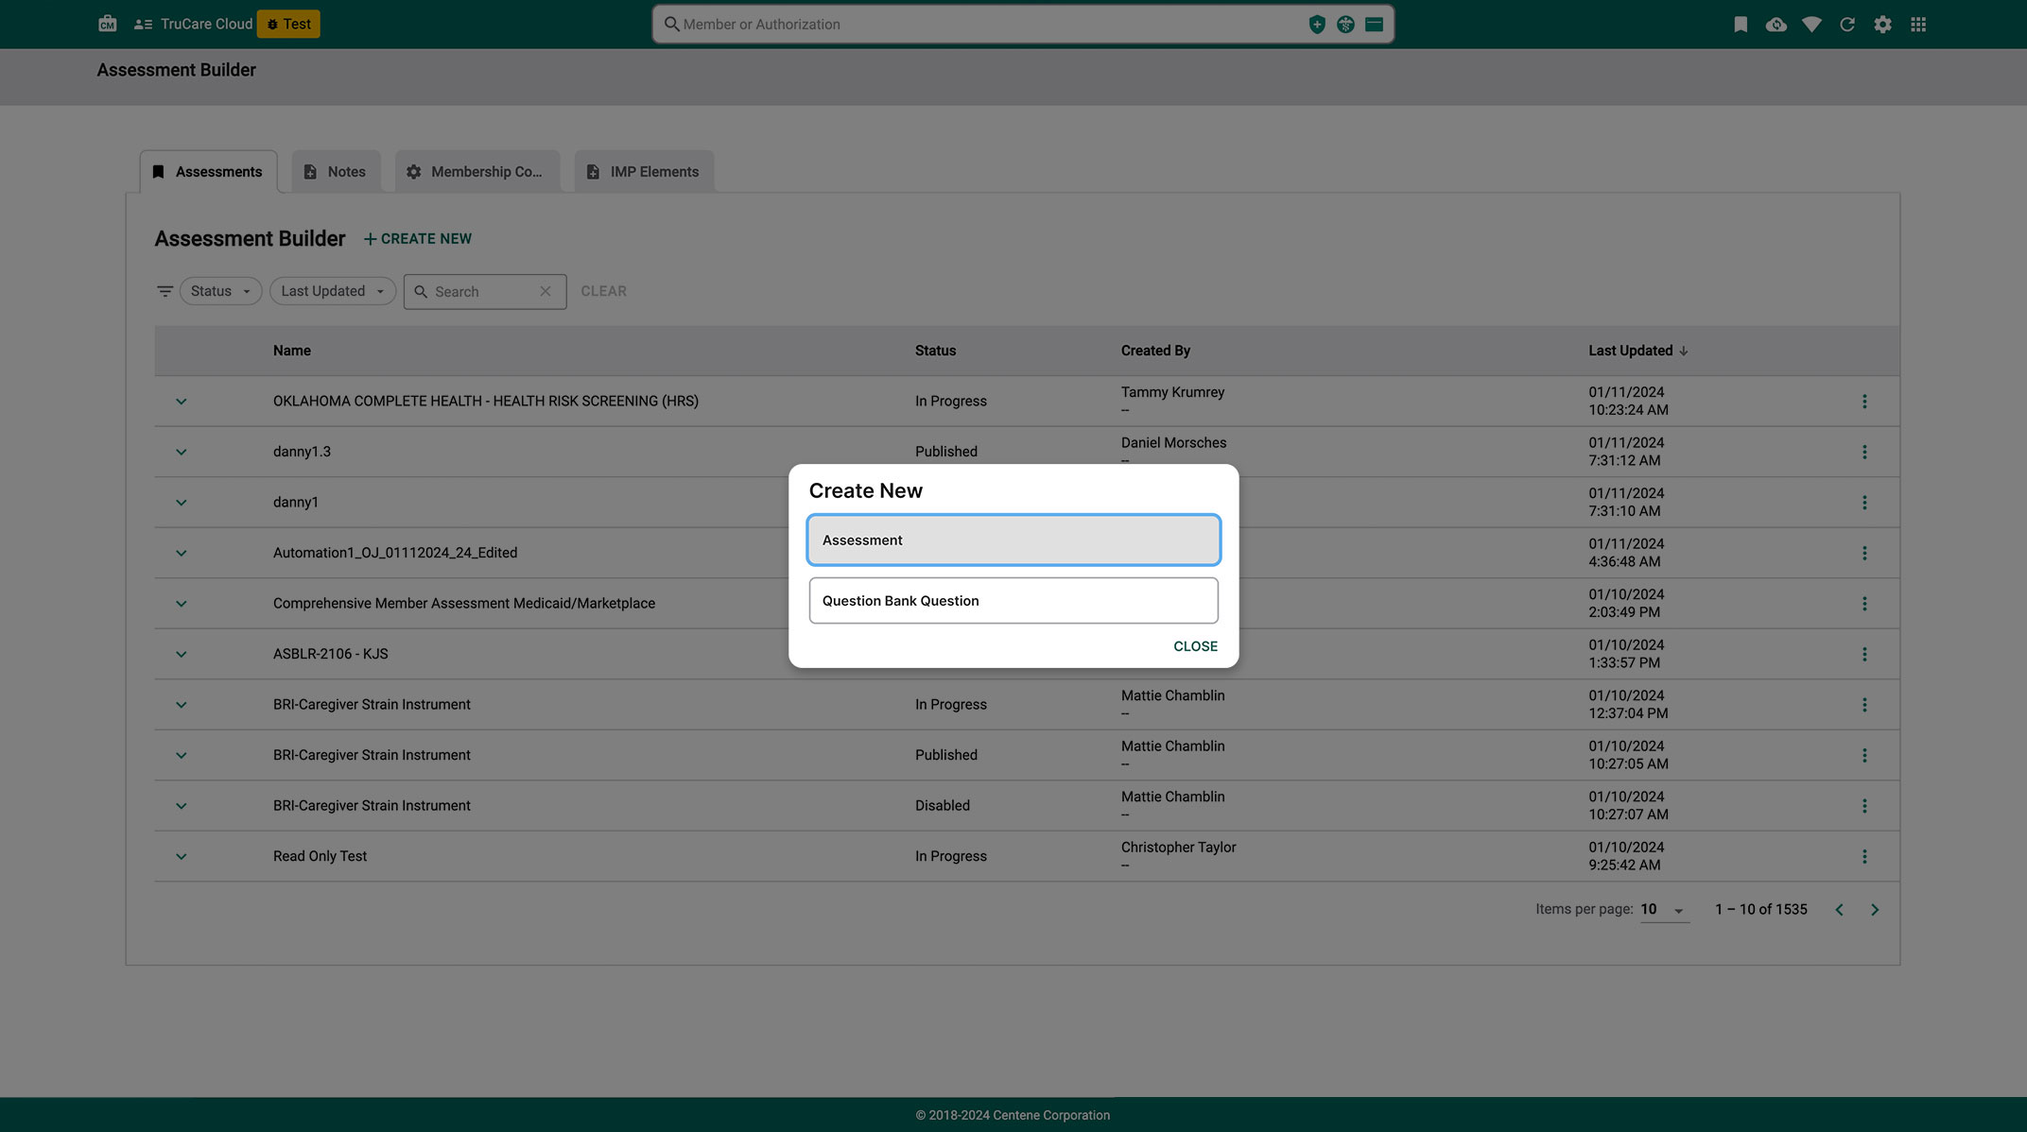Clear search field with the X icon
The width and height of the screenshot is (2027, 1132).
(x=546, y=291)
